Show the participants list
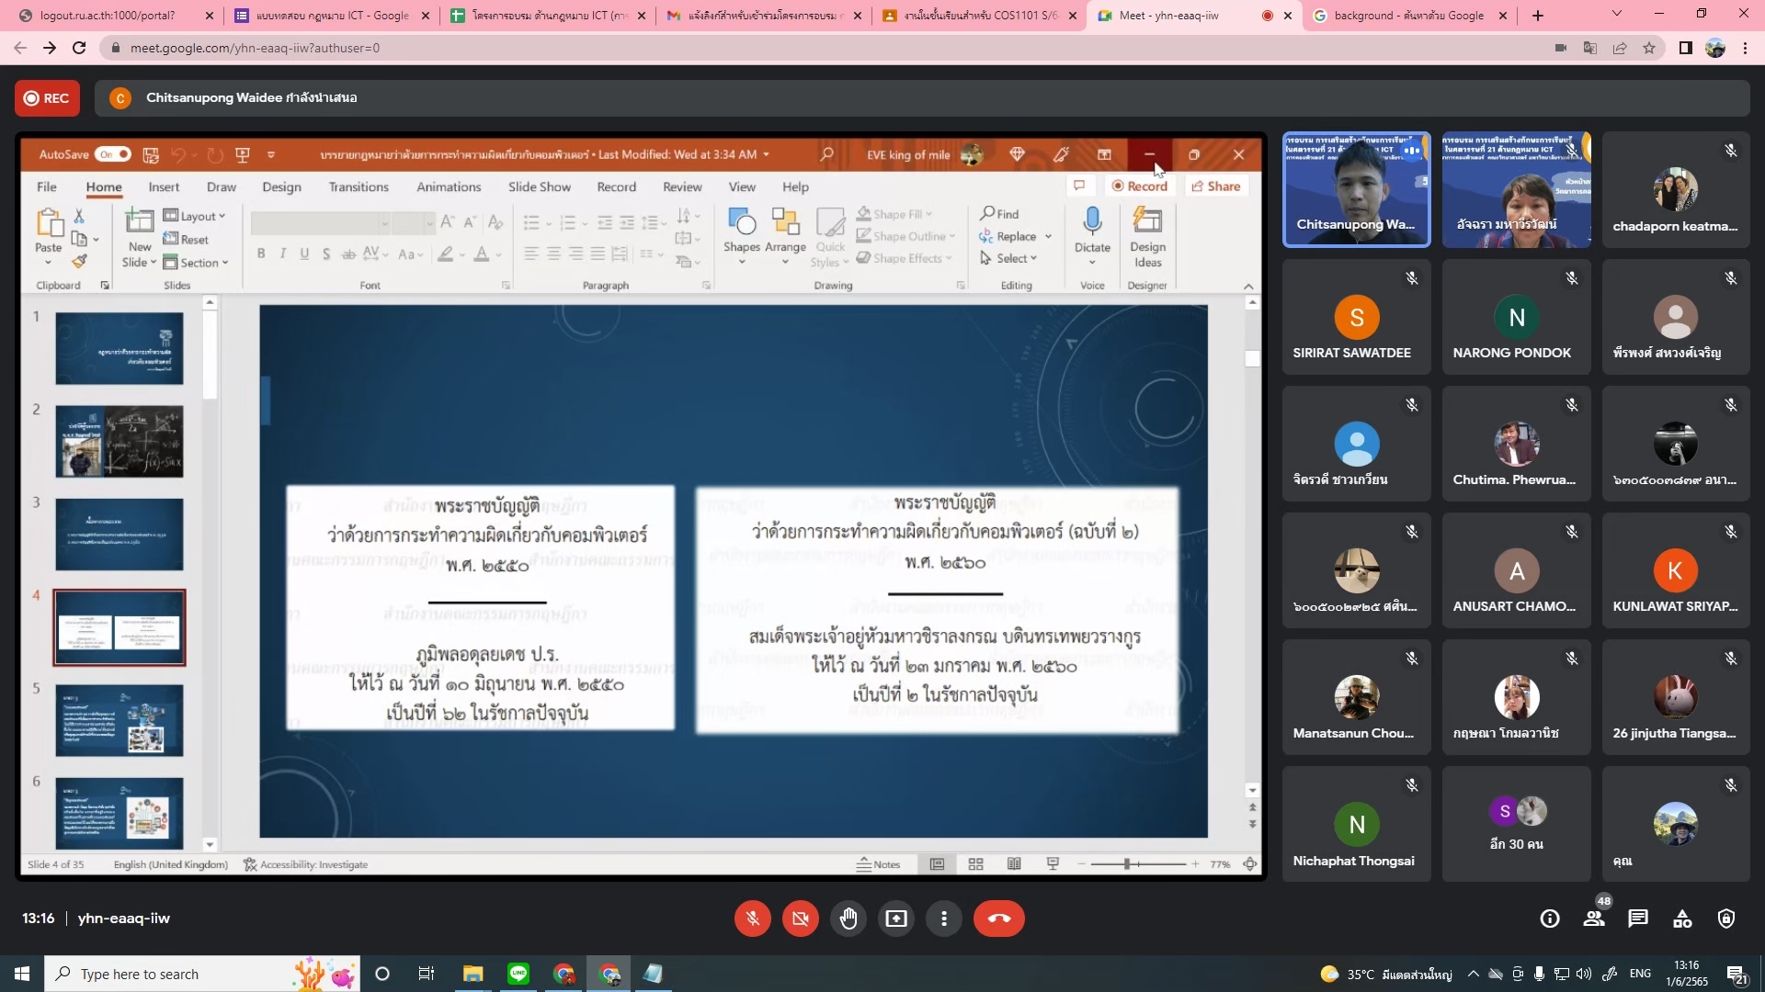The height and width of the screenshot is (992, 1765). 1594,919
